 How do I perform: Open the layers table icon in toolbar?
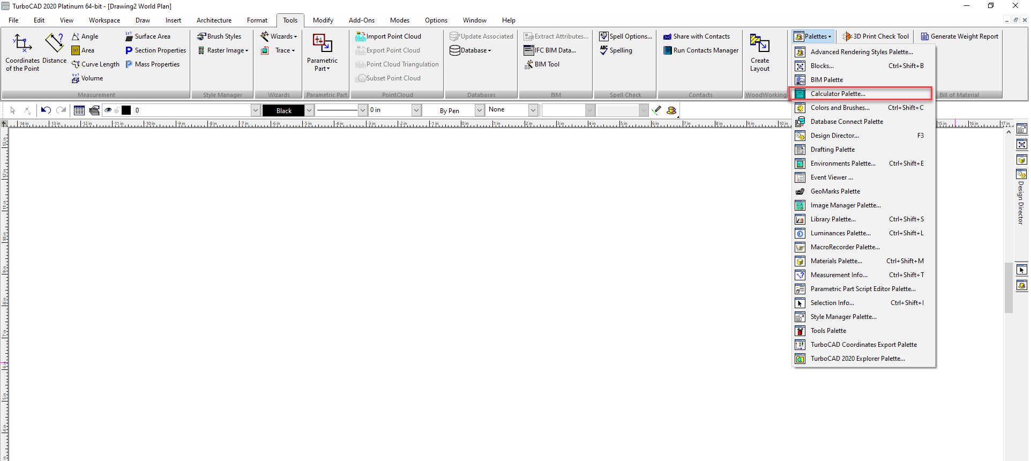(79, 110)
